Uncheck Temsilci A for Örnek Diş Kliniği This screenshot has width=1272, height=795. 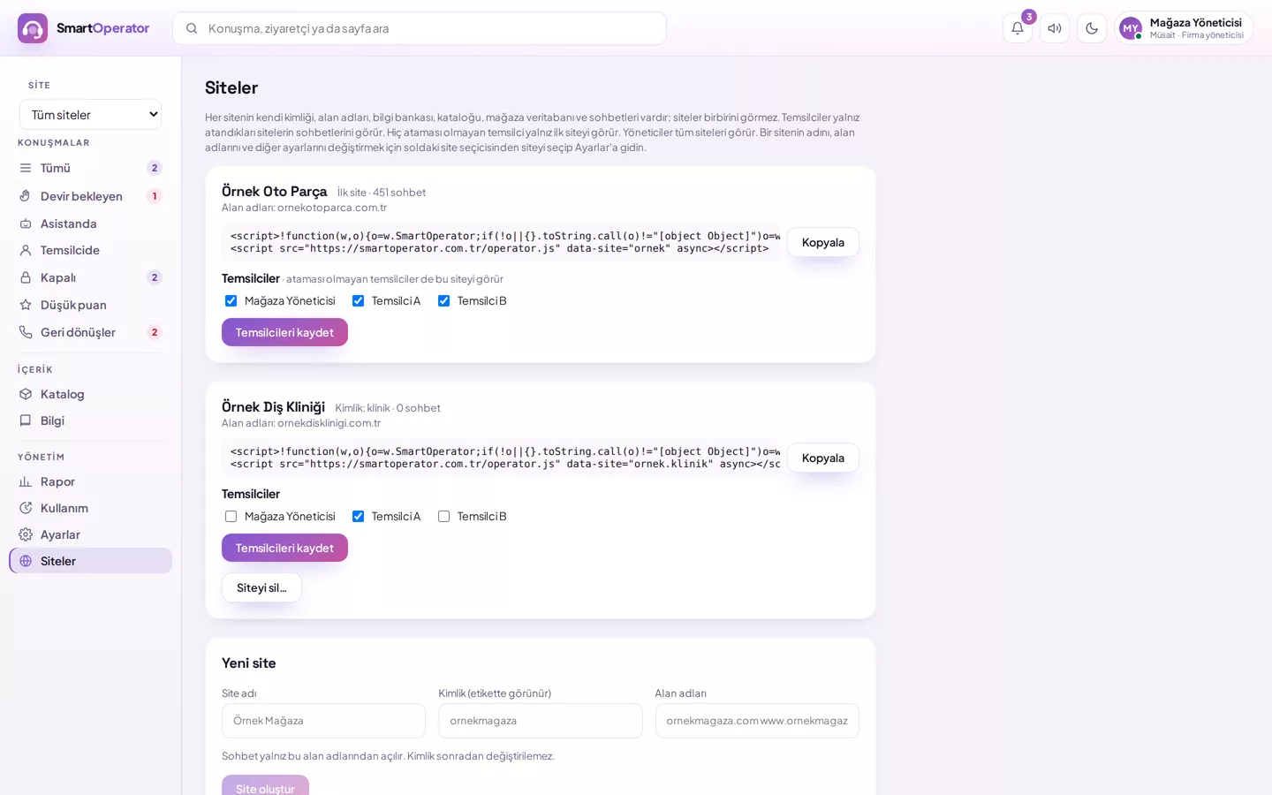click(x=358, y=516)
